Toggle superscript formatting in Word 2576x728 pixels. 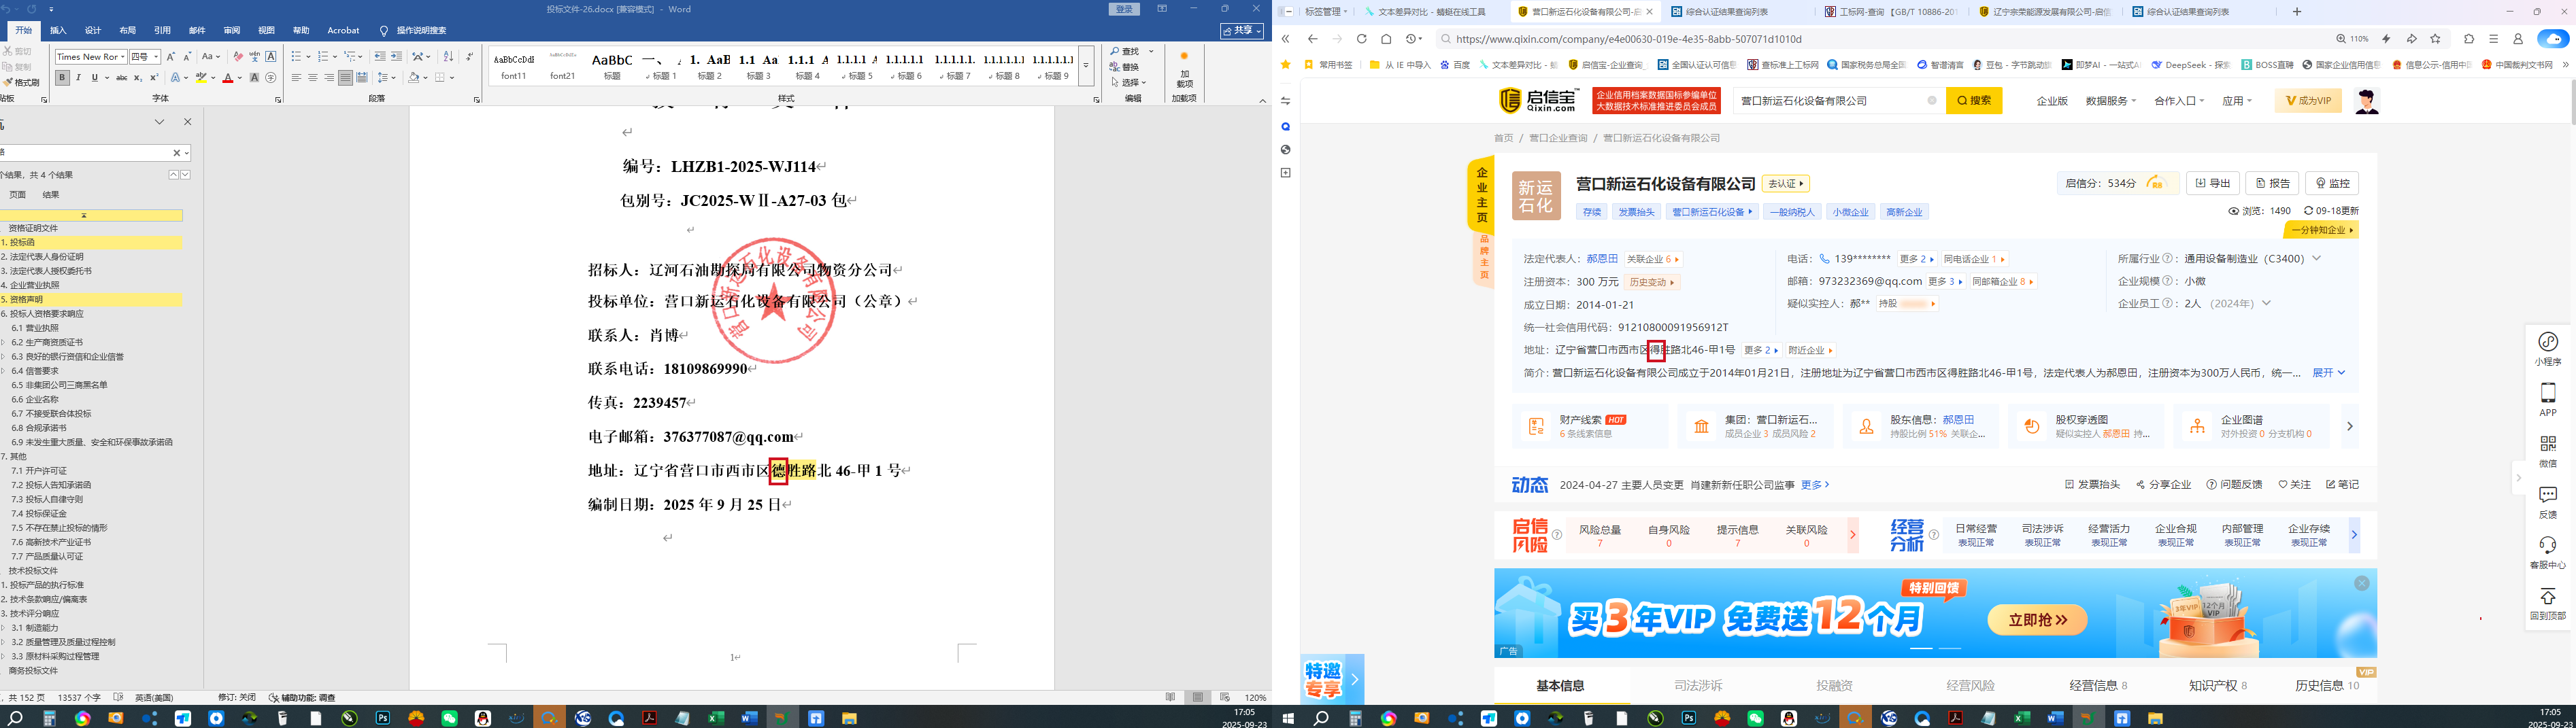coord(154,78)
